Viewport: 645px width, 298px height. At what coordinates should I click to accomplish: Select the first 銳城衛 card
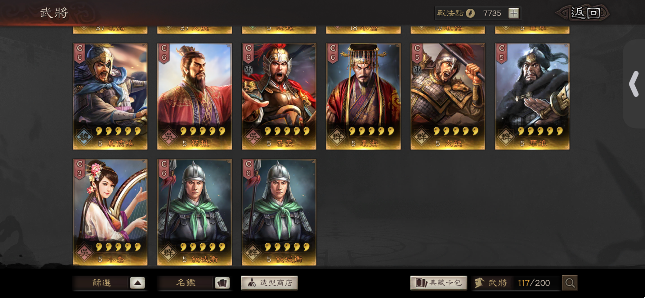[195, 212]
